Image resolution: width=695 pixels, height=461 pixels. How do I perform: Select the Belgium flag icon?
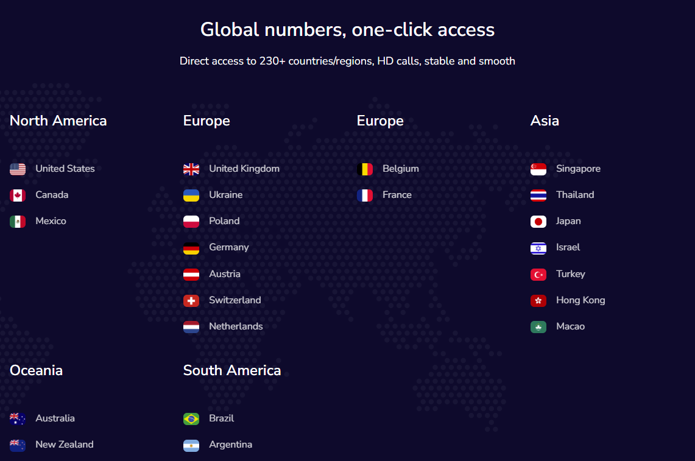[x=365, y=169]
